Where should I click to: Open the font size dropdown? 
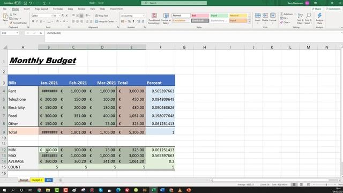(59, 16)
